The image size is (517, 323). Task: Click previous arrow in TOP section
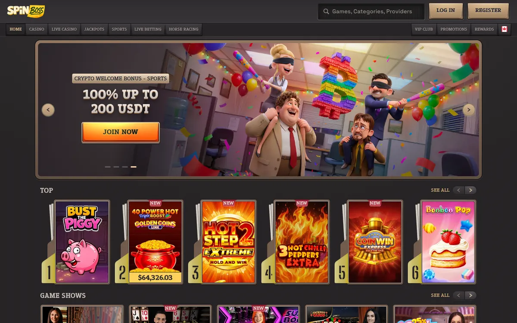(459, 190)
